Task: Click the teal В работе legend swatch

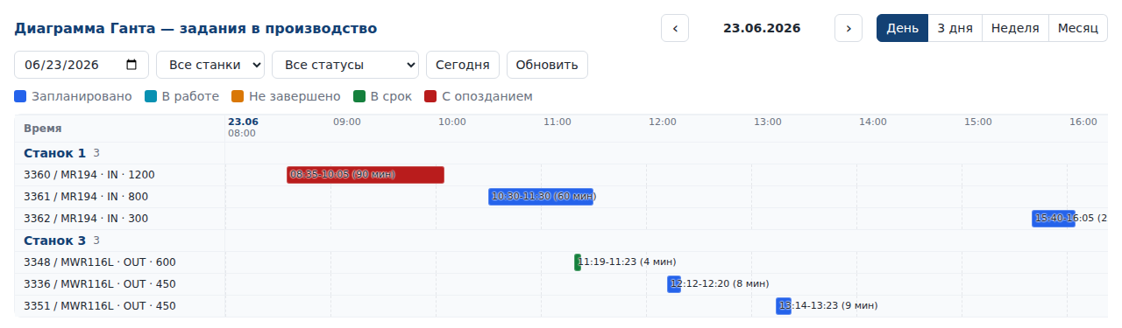Action: [x=151, y=96]
